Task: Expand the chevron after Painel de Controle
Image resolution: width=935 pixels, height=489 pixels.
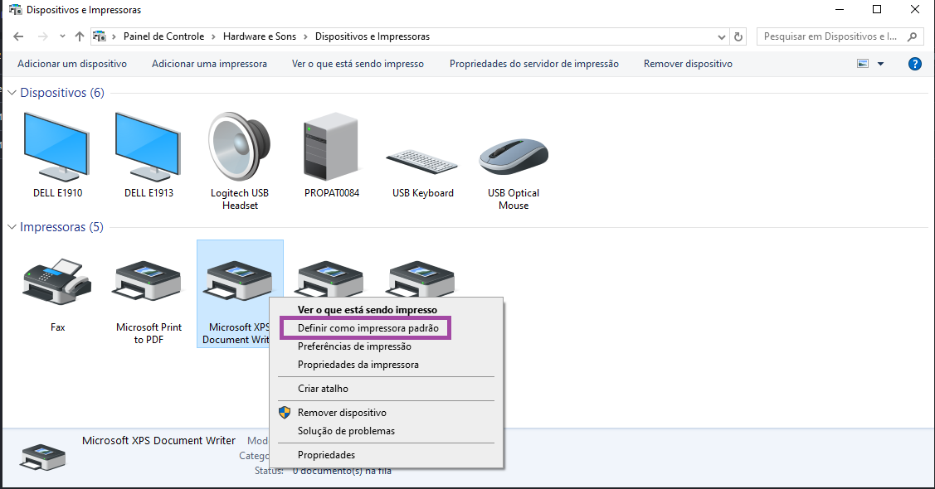Action: (x=214, y=36)
